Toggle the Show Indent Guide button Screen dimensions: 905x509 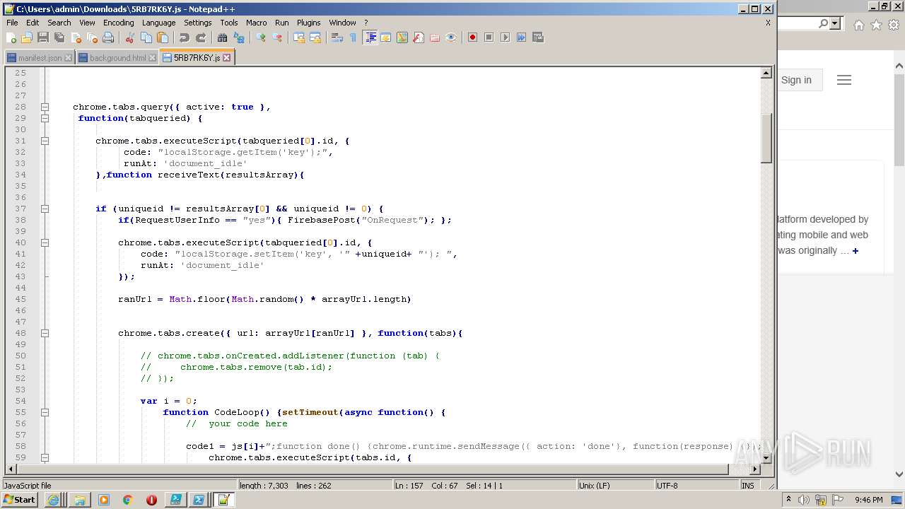click(x=370, y=37)
